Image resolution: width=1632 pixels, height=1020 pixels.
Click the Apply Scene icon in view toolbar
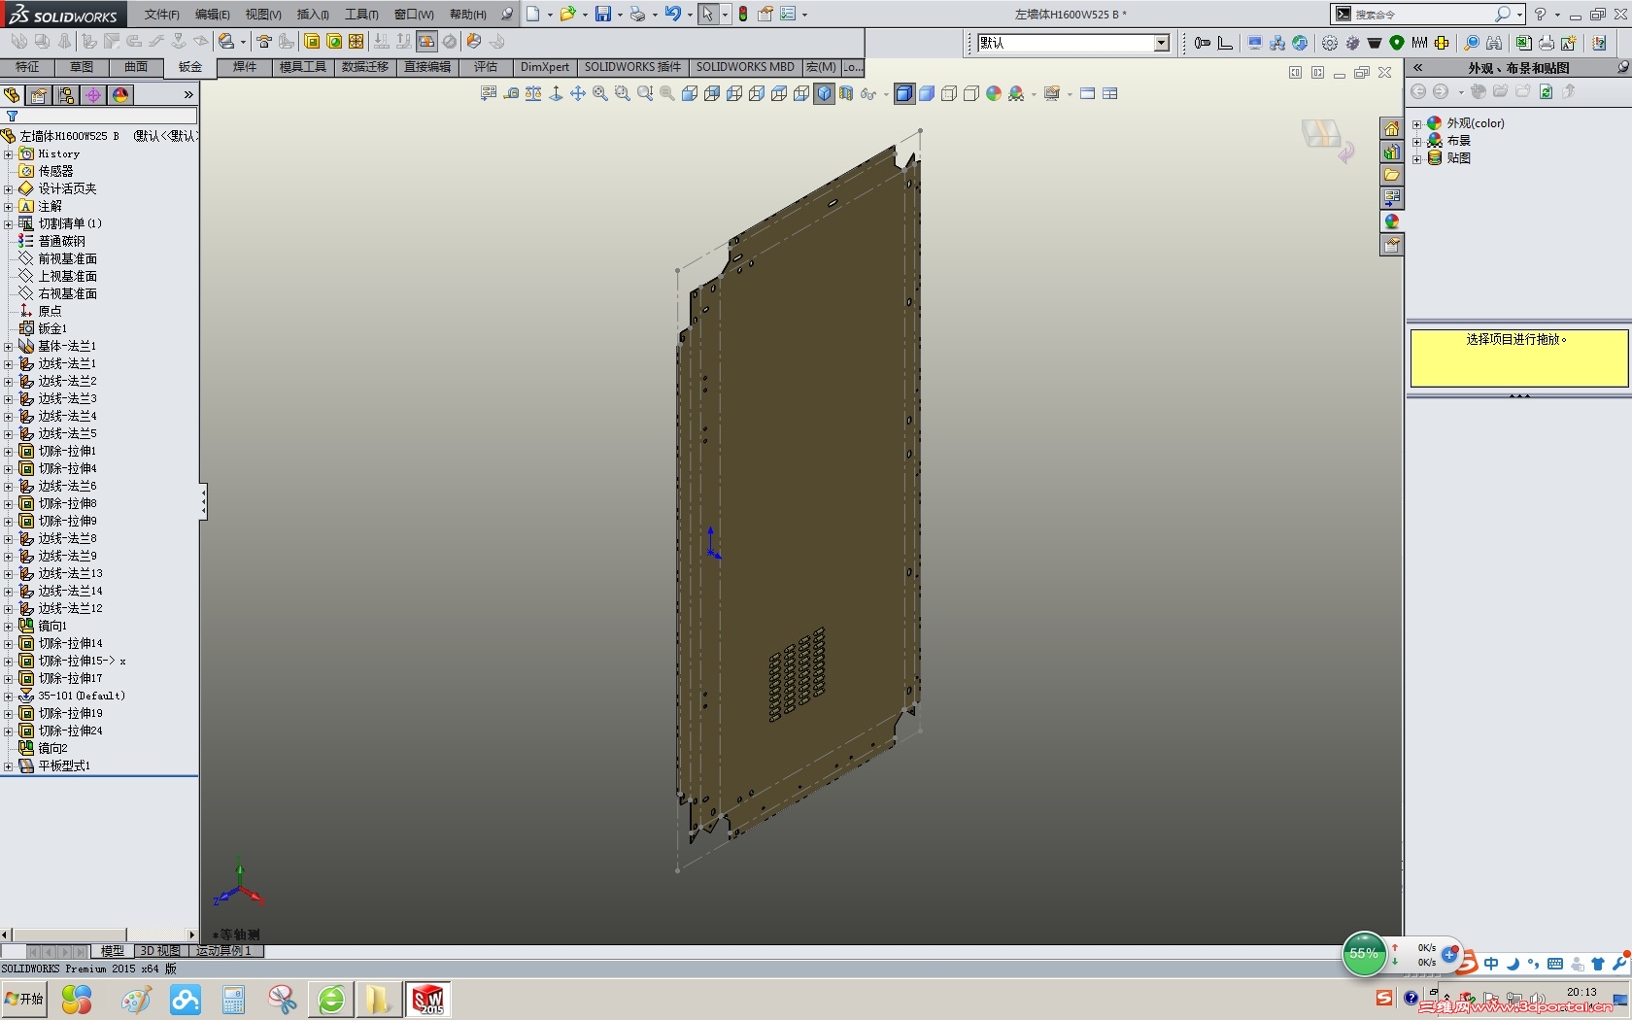(x=1016, y=93)
